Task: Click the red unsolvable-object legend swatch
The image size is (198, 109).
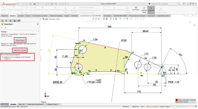Action: pyautogui.click(x=176, y=100)
